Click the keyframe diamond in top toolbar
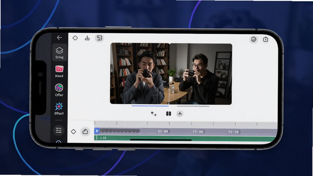Image resolution: width=313 pixels, height=176 pixels. click(75, 38)
